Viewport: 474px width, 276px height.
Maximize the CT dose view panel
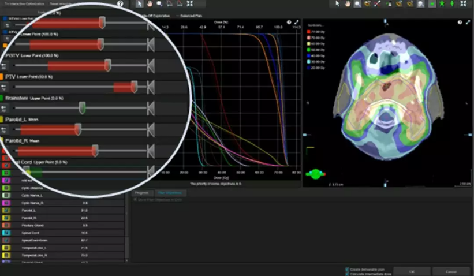468,22
